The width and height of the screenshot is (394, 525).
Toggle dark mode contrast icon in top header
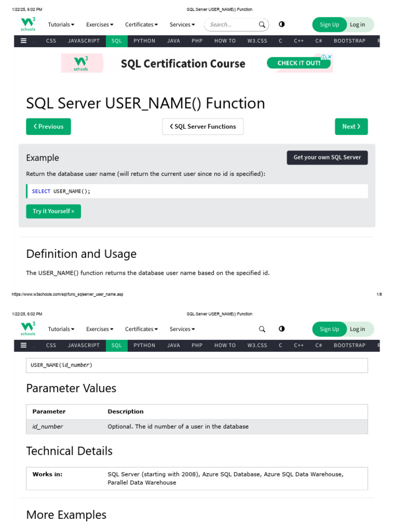point(282,24)
